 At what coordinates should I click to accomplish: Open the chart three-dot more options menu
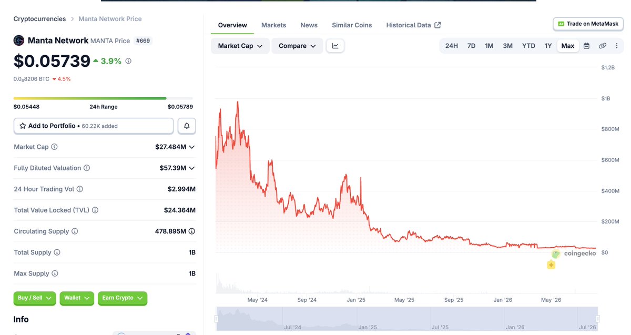tap(616, 46)
